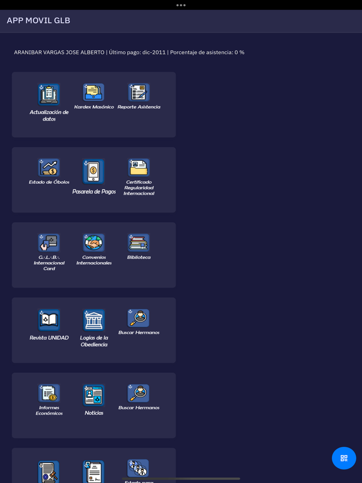362x483 pixels.
Task: Open Certificado Regularidad Internacional icon
Action: (x=139, y=167)
